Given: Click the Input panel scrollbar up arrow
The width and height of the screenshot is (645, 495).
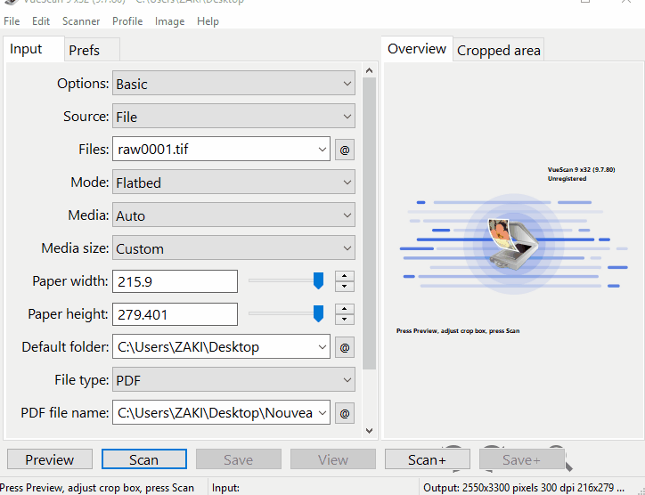Looking at the screenshot, I should pyautogui.click(x=370, y=70).
